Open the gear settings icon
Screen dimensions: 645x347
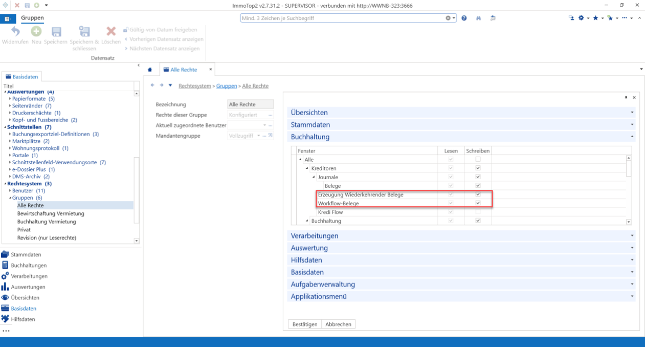[581, 18]
